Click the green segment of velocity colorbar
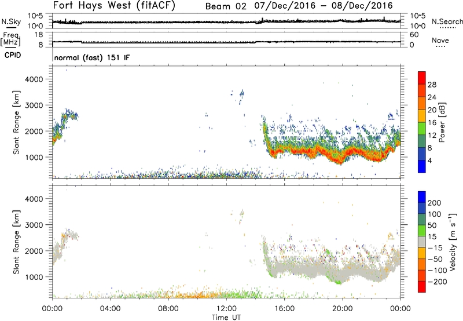 click(x=422, y=231)
